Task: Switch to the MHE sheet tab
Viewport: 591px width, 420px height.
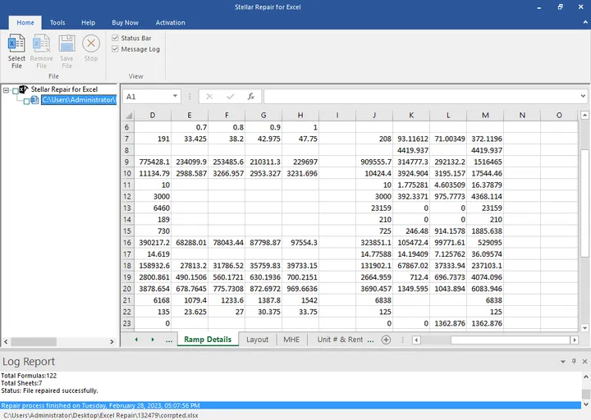Action: click(291, 340)
